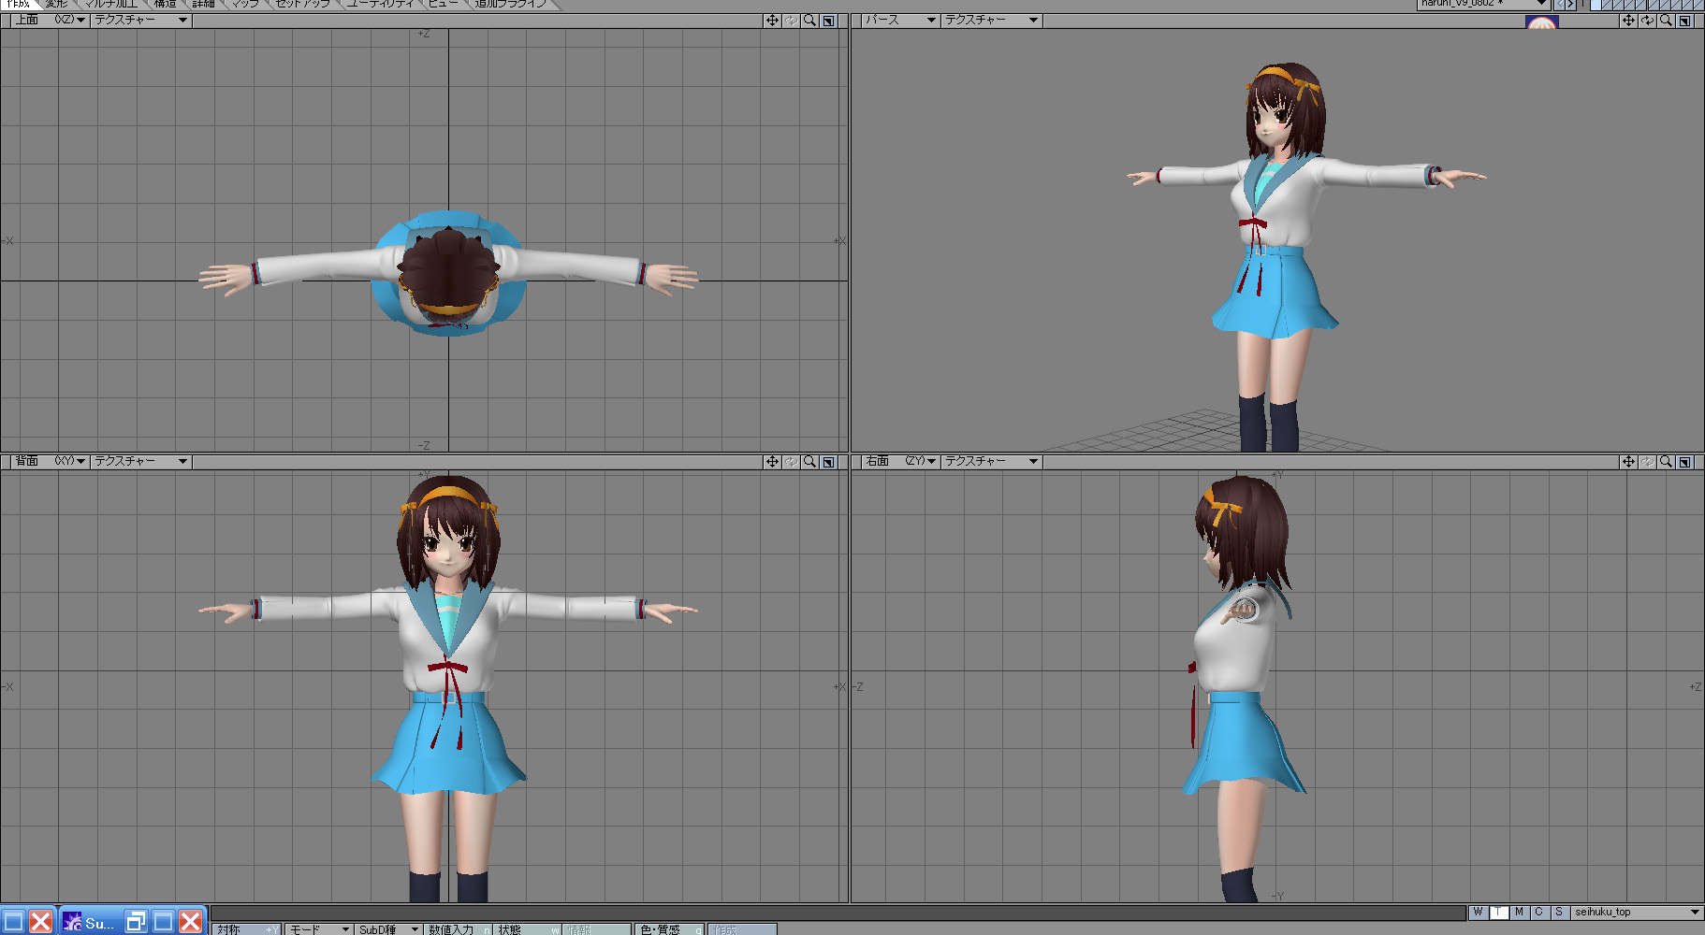Viewport: 1705px width, 935px height.
Task: Select T texture map mode
Action: 1498,913
